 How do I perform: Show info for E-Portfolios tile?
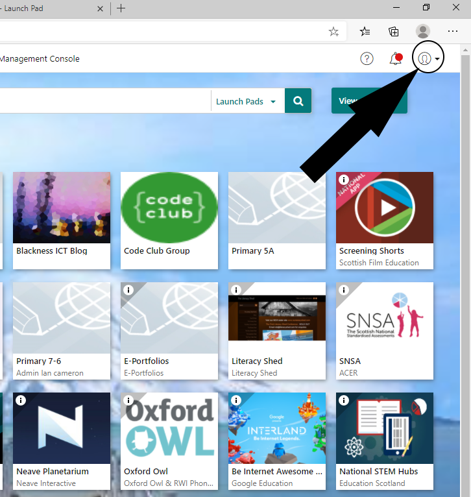(128, 290)
